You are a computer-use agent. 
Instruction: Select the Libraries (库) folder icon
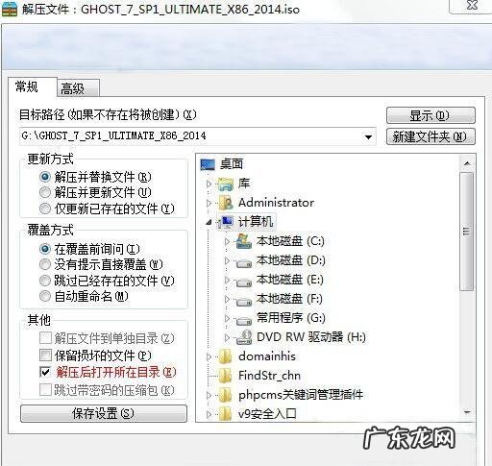coord(226,184)
